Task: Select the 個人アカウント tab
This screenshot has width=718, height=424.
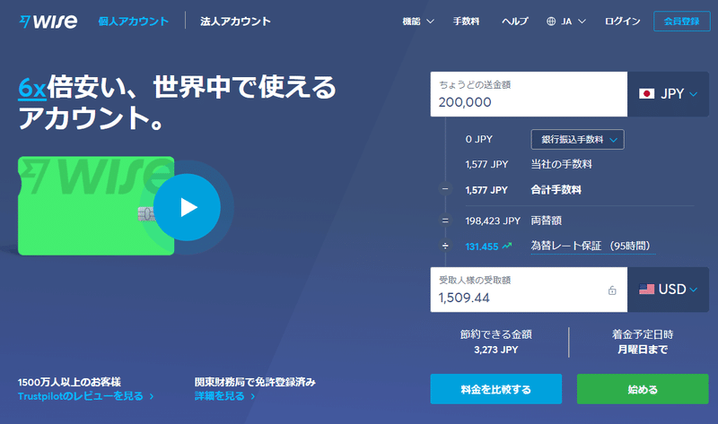Action: pyautogui.click(x=133, y=21)
